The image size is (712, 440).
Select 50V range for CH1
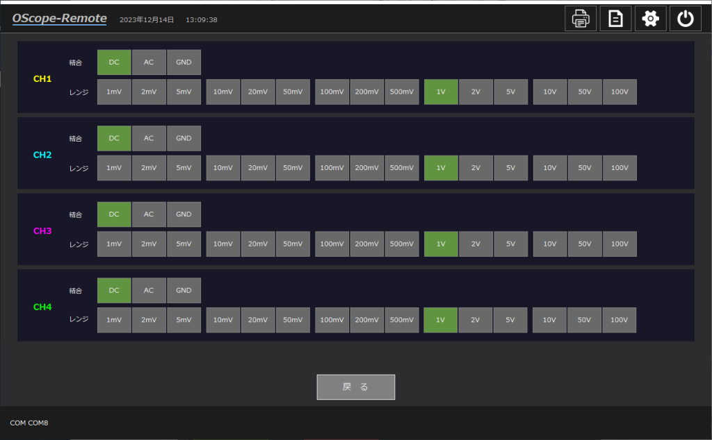(x=585, y=92)
